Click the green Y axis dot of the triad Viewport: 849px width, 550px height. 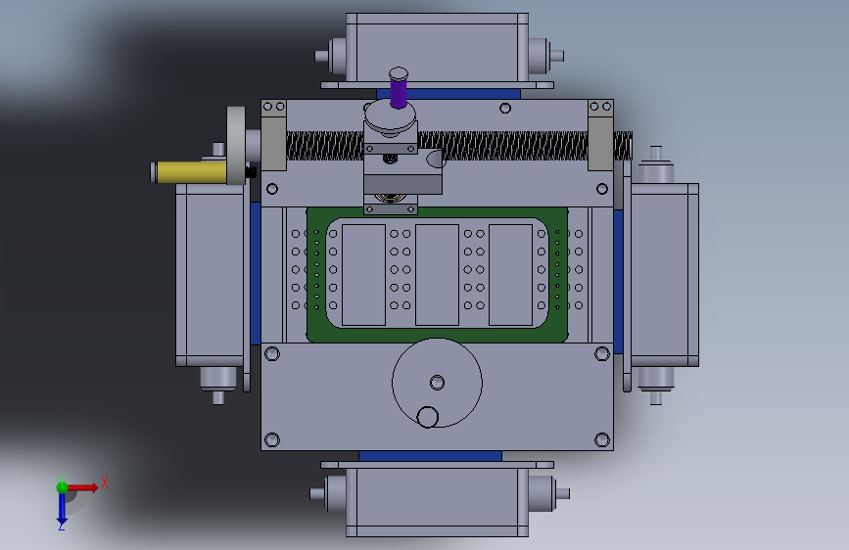(x=62, y=487)
